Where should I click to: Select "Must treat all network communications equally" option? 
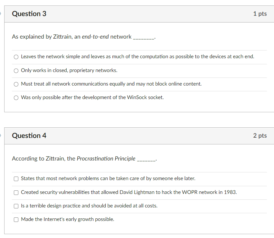[x=16, y=84]
